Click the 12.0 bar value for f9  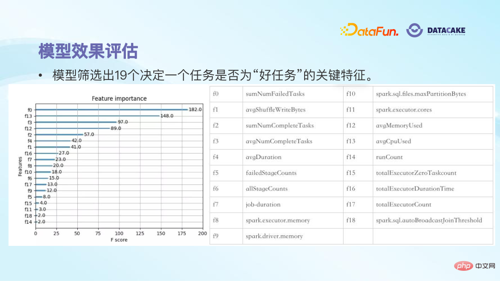pos(51,190)
